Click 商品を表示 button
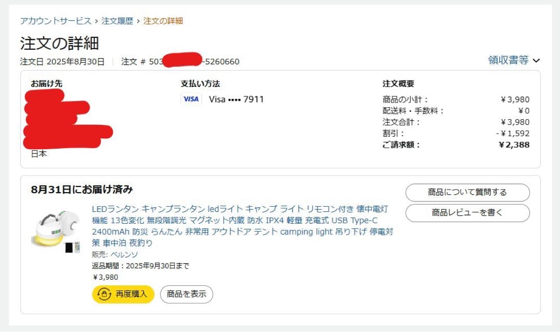The image size is (560, 332). 187,294
